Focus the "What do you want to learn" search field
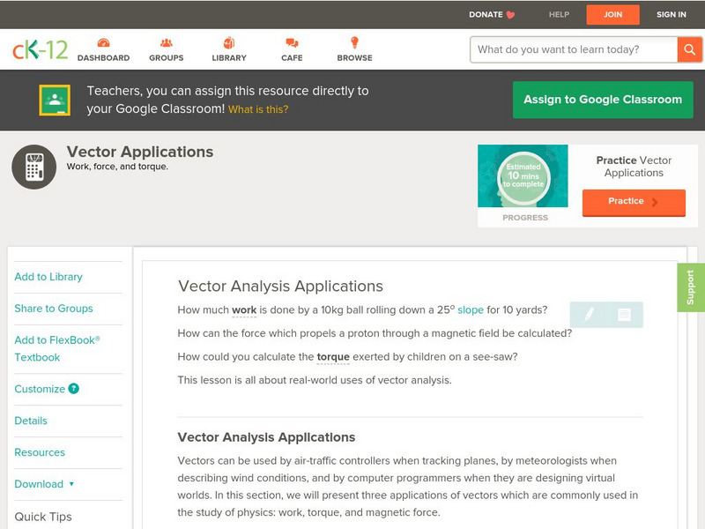This screenshot has height=529, width=705. pos(573,49)
